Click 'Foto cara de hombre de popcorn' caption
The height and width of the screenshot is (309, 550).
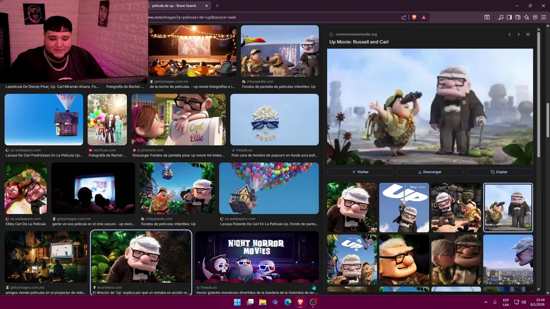(275, 155)
